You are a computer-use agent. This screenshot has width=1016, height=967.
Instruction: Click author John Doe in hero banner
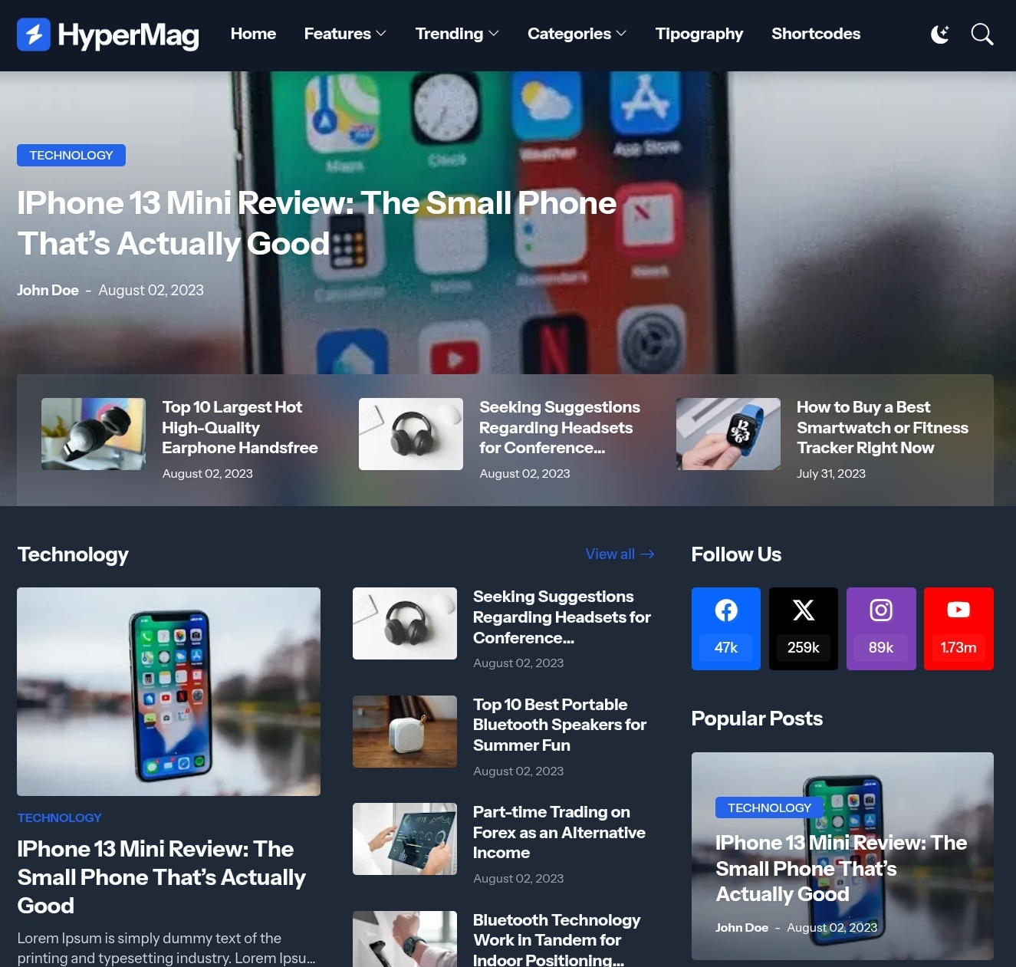point(48,290)
